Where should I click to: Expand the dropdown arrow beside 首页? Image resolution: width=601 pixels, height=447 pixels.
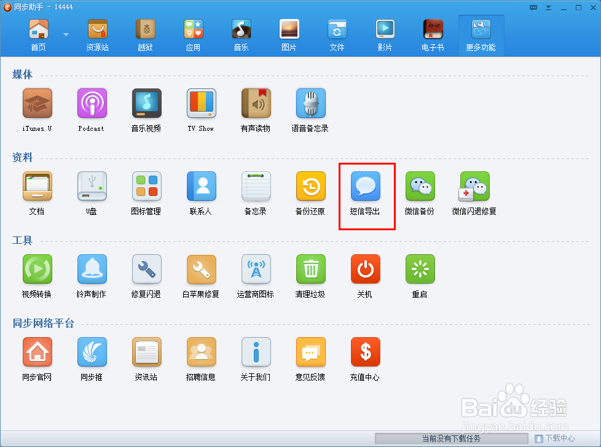pyautogui.click(x=66, y=34)
